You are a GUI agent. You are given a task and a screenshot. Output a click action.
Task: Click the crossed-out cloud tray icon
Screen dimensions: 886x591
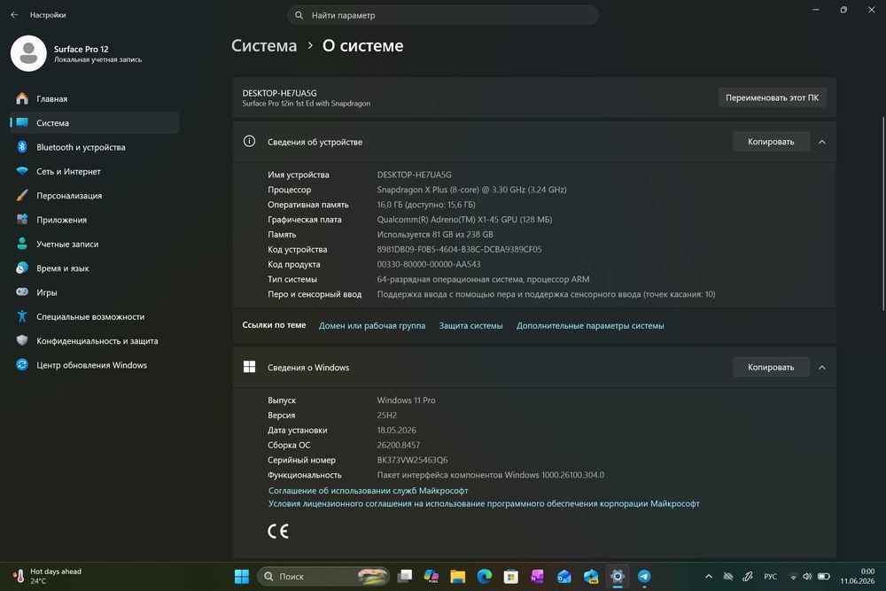click(x=728, y=576)
